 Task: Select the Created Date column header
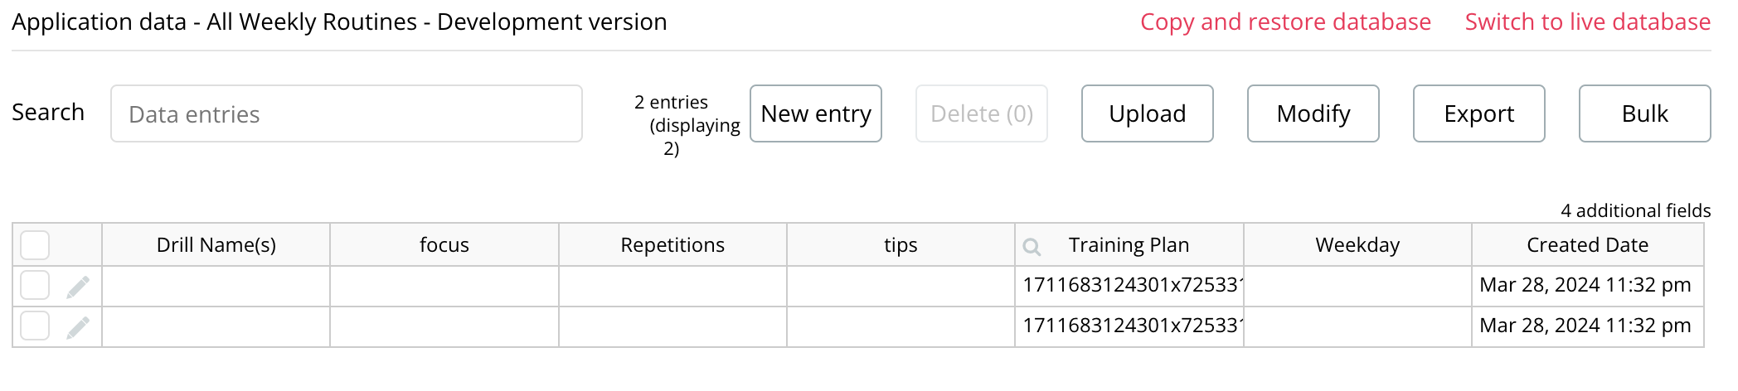1588,244
